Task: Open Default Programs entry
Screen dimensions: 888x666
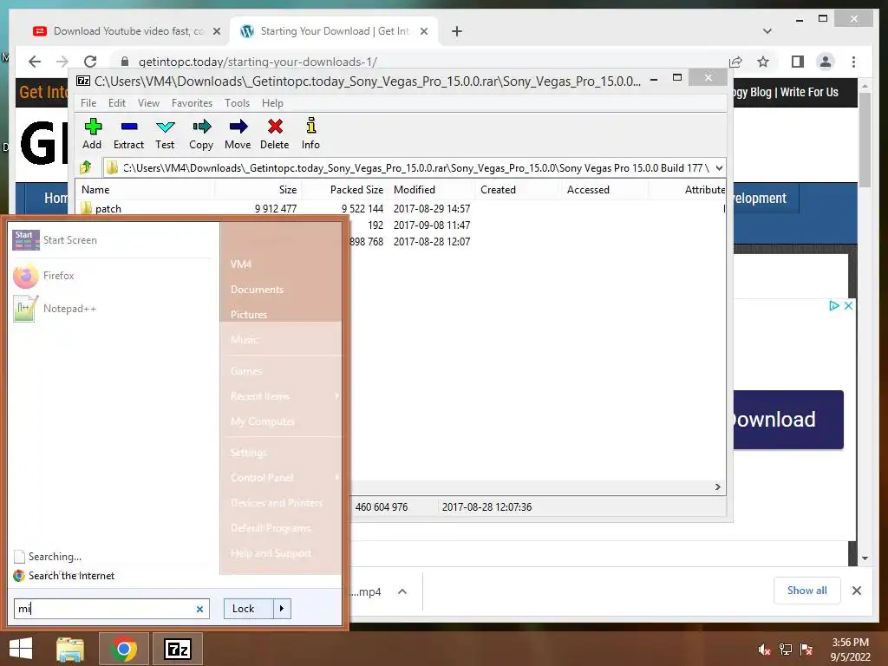Action: [x=271, y=528]
